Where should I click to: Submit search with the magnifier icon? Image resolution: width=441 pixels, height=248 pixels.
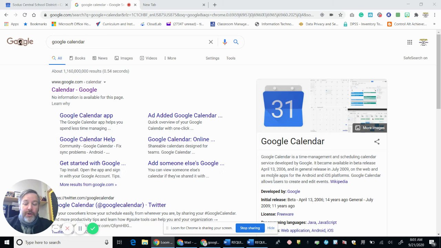click(236, 42)
